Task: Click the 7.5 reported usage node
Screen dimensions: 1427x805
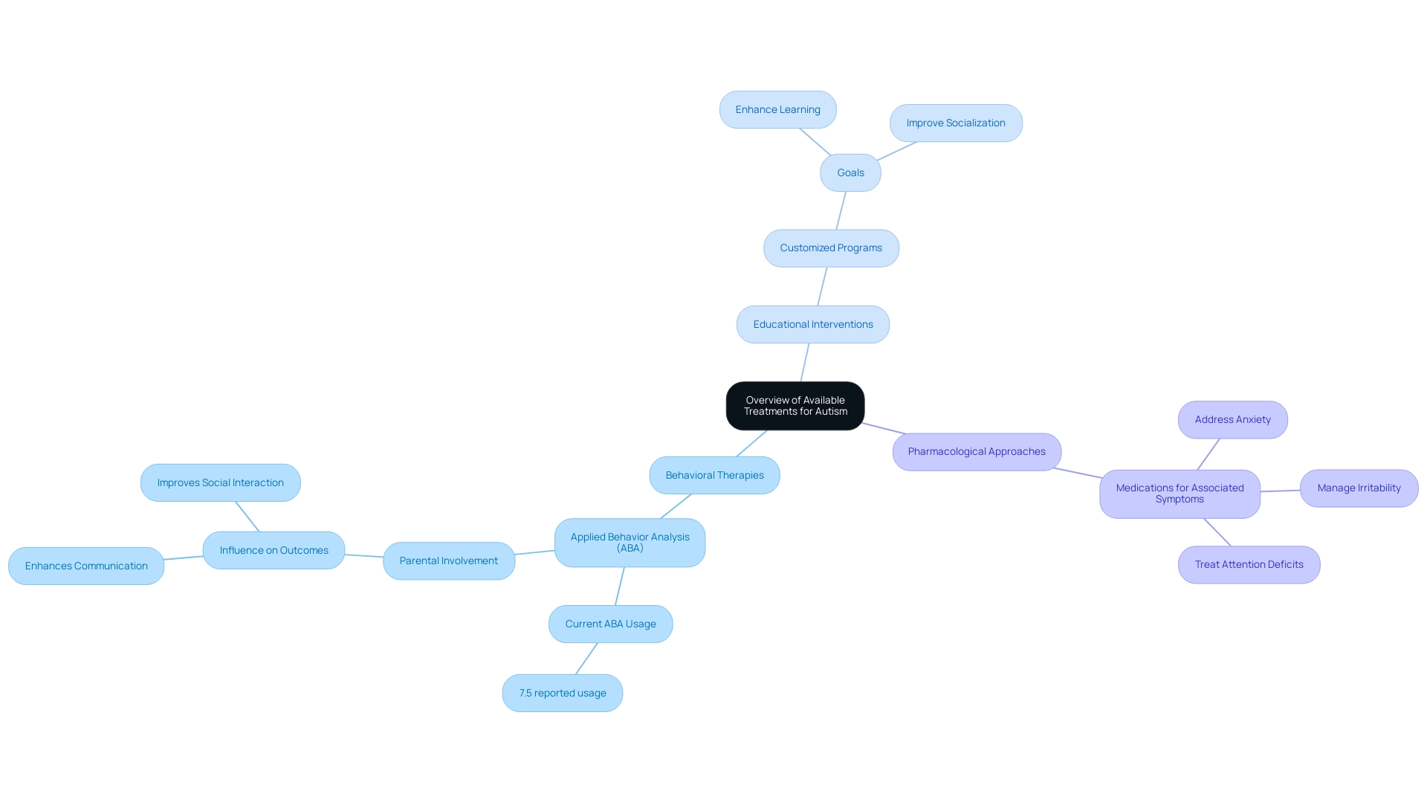Action: tap(563, 694)
